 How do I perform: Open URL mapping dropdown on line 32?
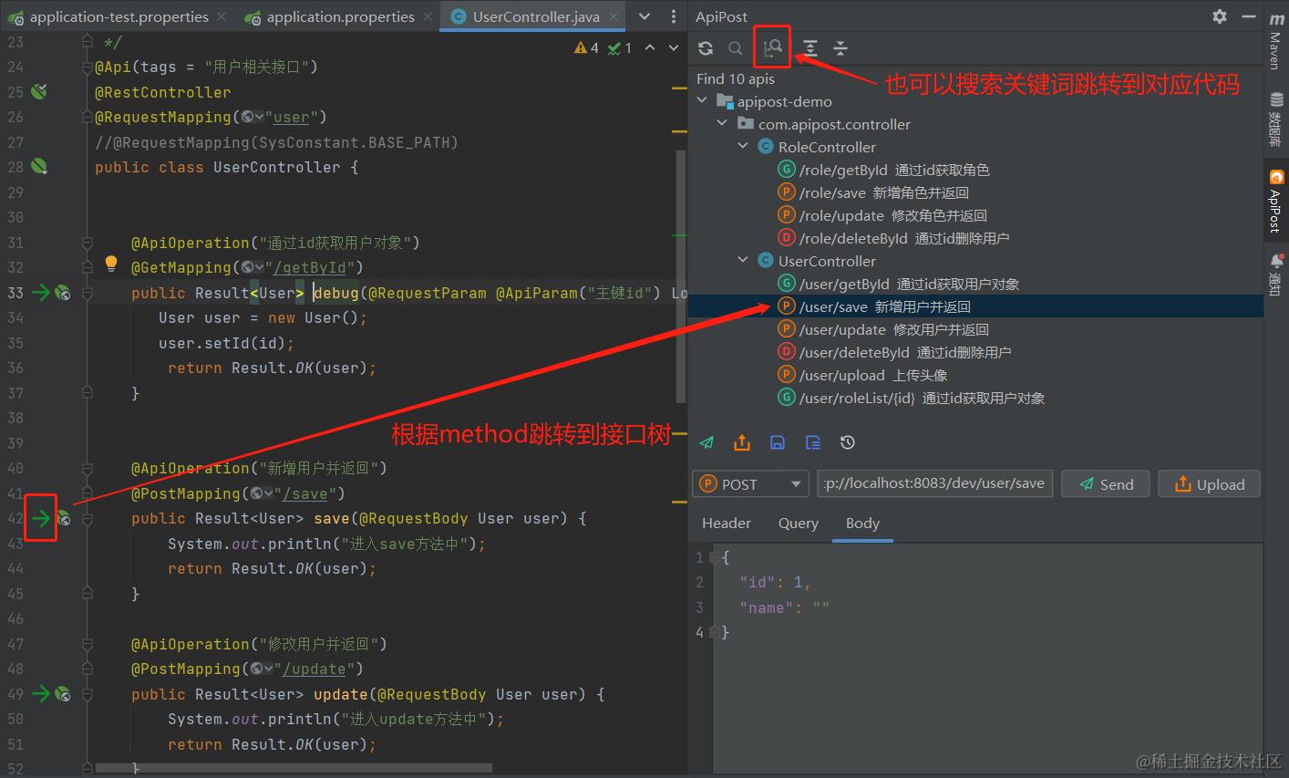pos(252,267)
